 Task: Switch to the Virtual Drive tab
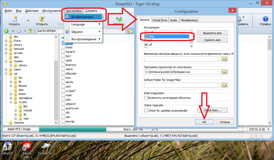(x=160, y=20)
